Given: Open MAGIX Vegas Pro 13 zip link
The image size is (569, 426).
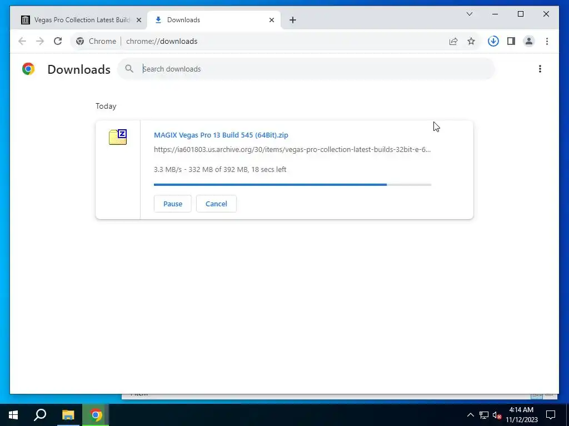Looking at the screenshot, I should (x=221, y=135).
